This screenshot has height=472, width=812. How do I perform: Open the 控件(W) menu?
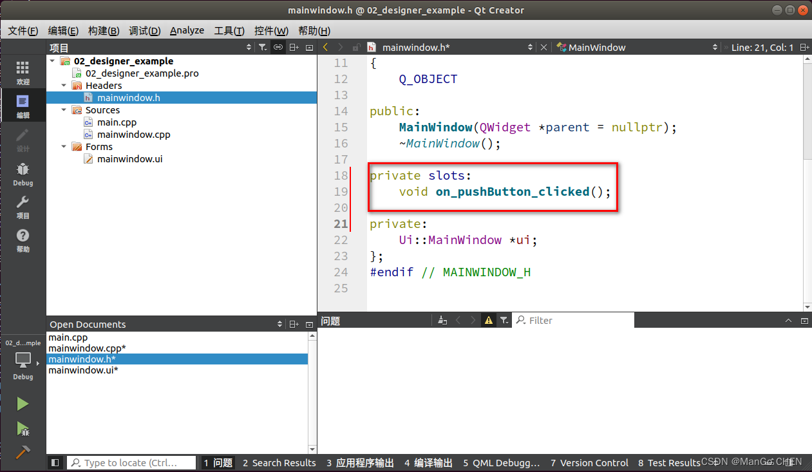point(271,30)
